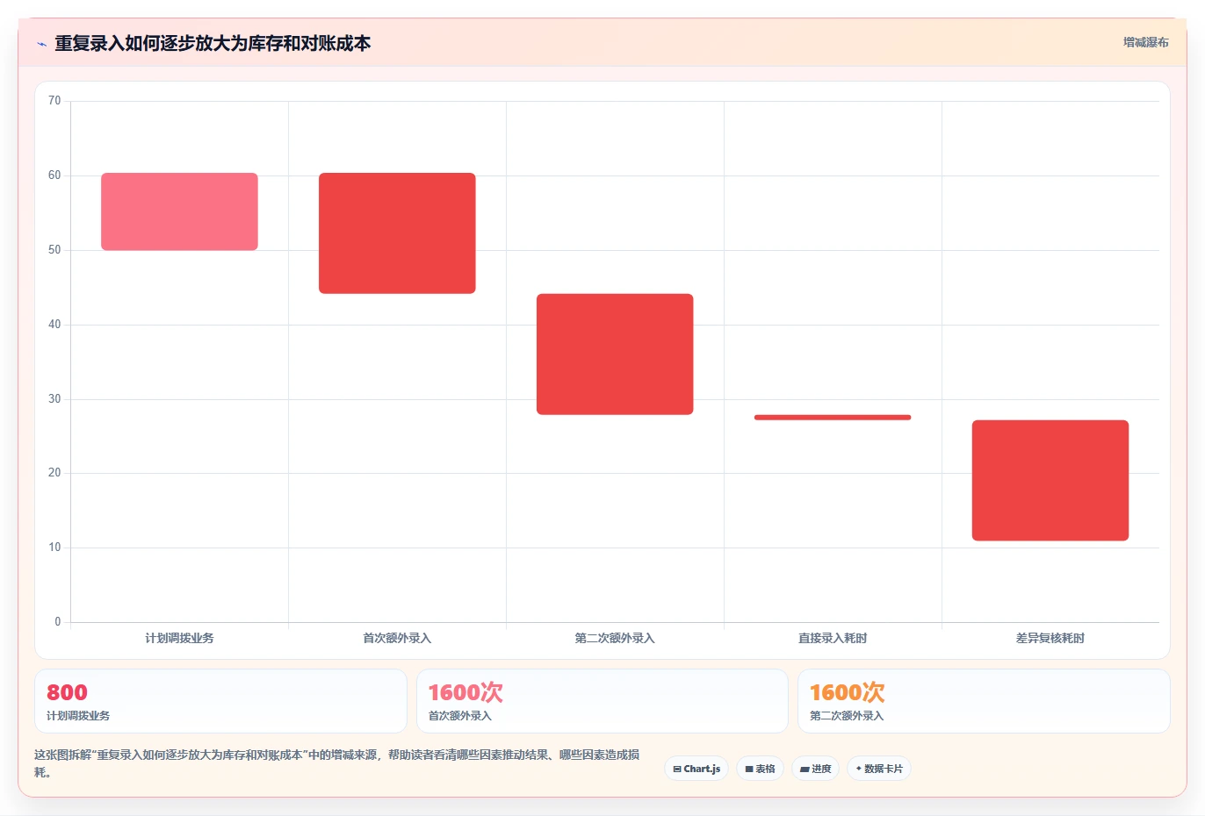Click the 计划调拨业务 pink bar
Image resolution: width=1205 pixels, height=816 pixels.
(x=179, y=211)
